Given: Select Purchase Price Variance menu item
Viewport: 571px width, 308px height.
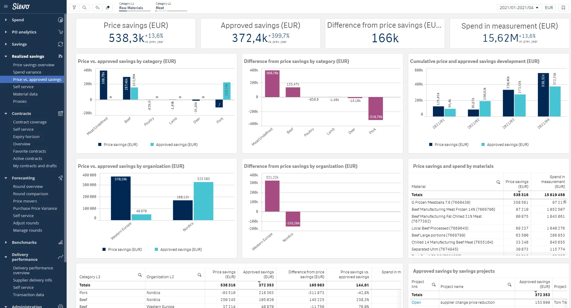Looking at the screenshot, I should (x=35, y=208).
